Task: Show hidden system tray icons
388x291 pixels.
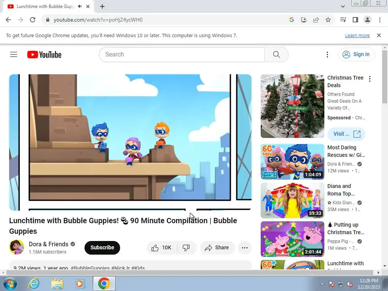Action: [322, 284]
